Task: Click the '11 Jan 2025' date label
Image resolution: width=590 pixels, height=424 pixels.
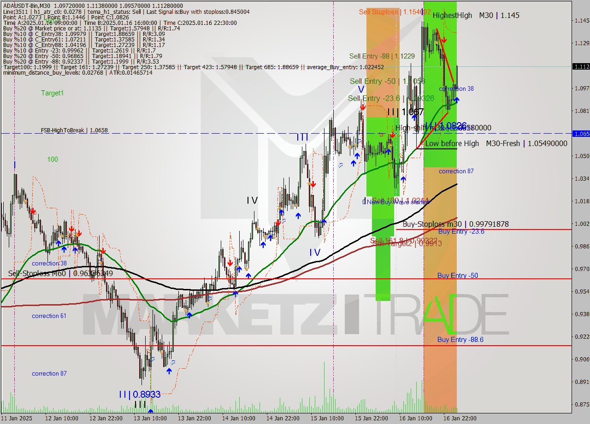Action: [17, 418]
